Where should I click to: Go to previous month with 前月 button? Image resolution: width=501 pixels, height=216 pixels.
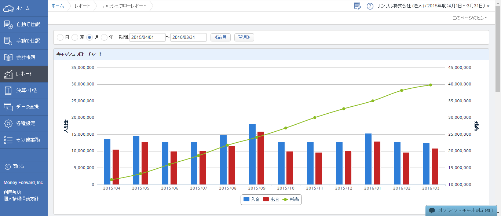tap(220, 37)
